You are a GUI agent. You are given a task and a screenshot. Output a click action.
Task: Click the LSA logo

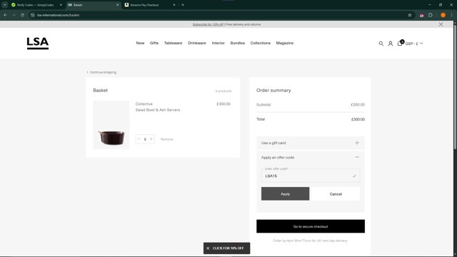point(38,43)
